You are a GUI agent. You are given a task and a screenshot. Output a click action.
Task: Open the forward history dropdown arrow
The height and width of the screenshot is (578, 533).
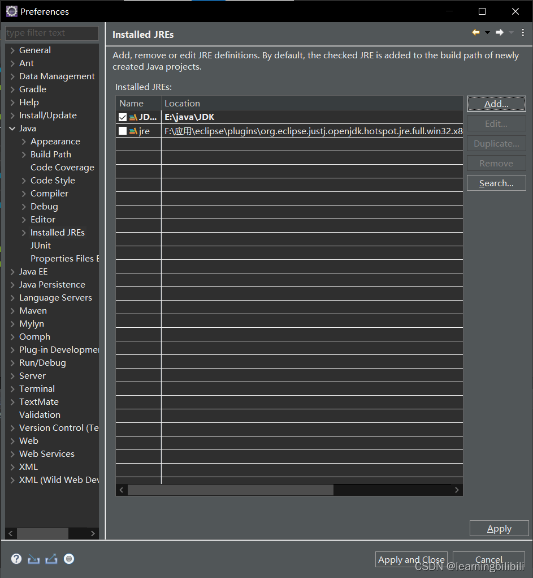(511, 32)
